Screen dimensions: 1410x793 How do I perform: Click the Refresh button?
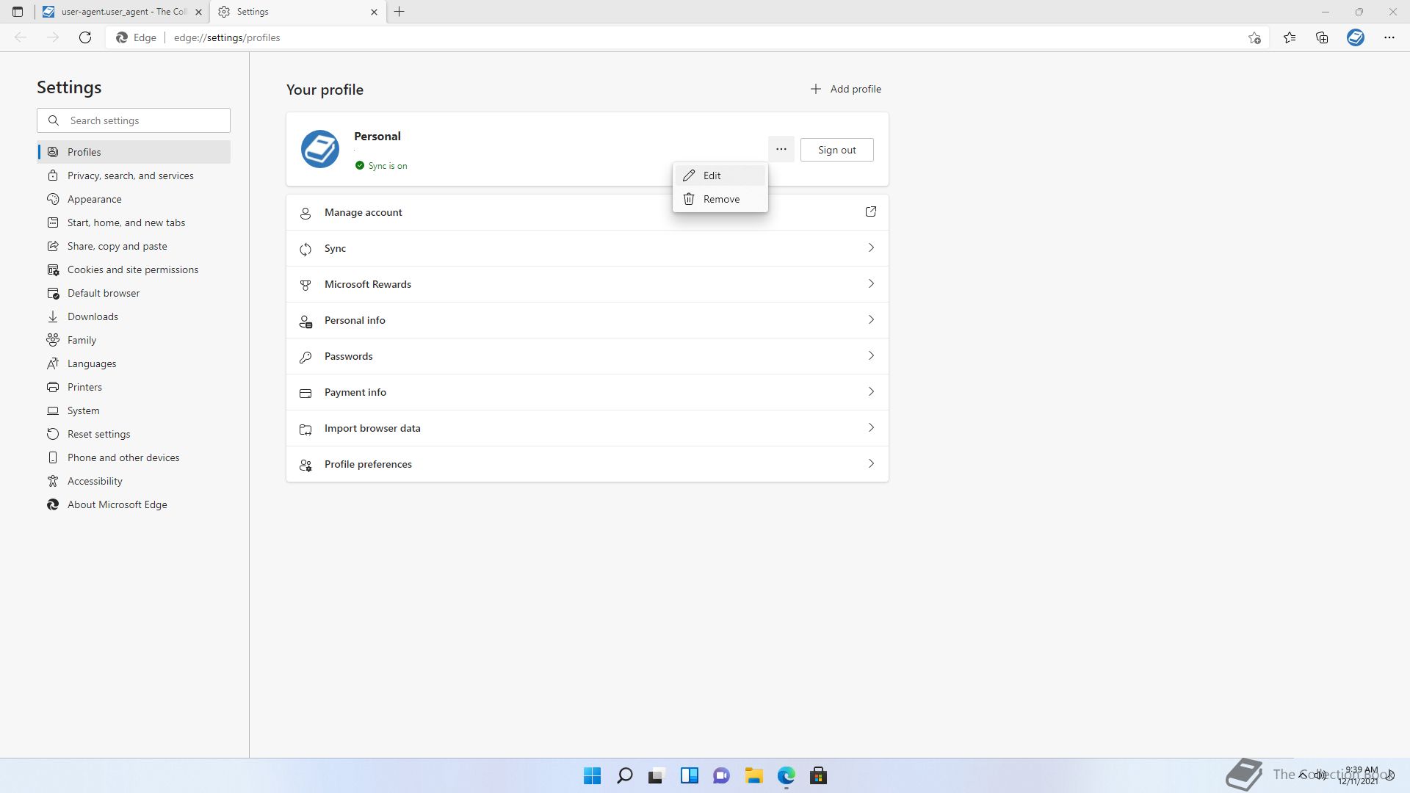point(85,37)
